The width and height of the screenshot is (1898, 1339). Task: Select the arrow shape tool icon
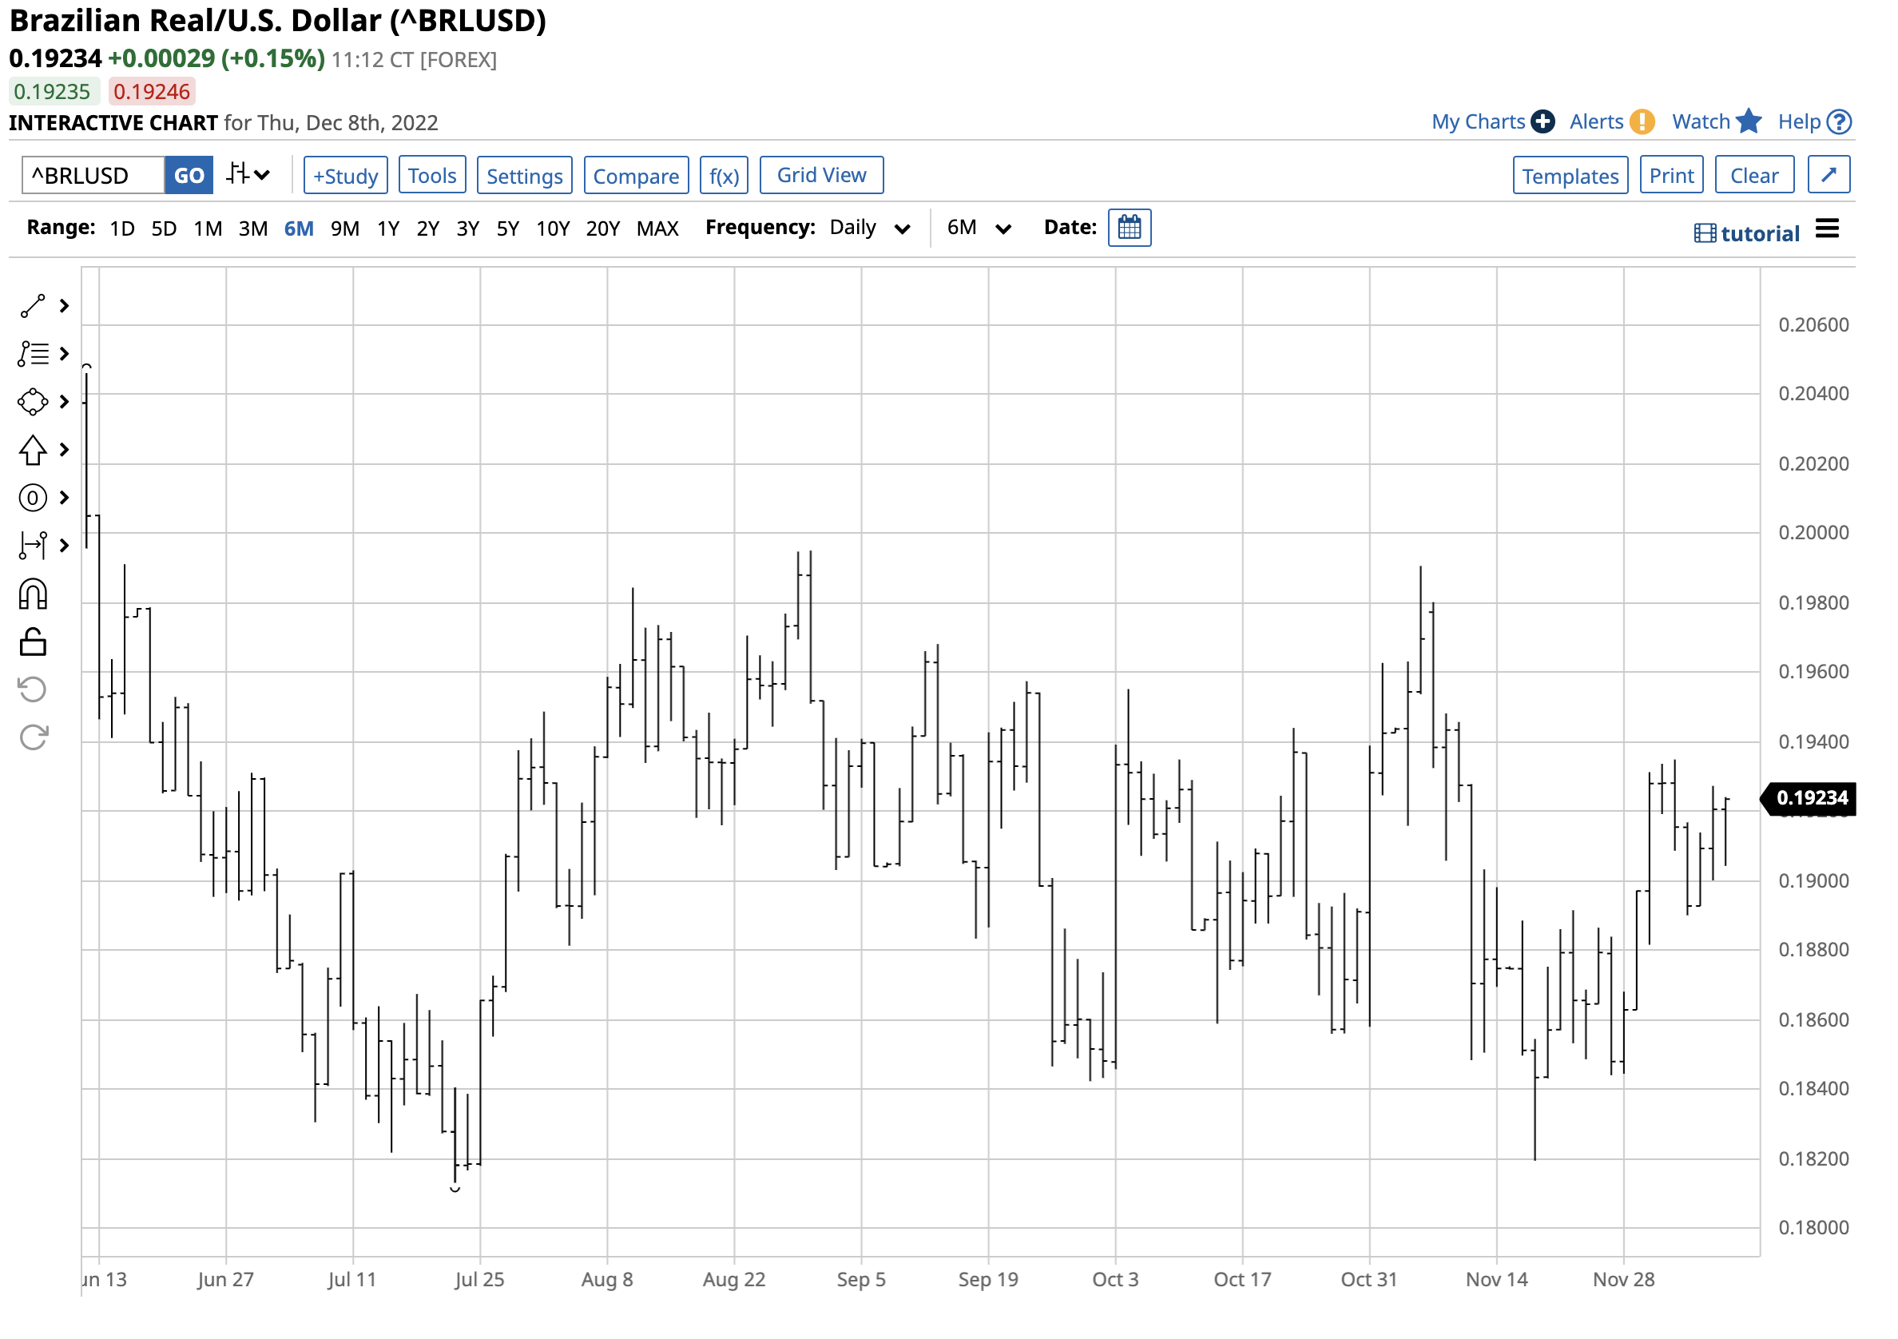tap(32, 451)
